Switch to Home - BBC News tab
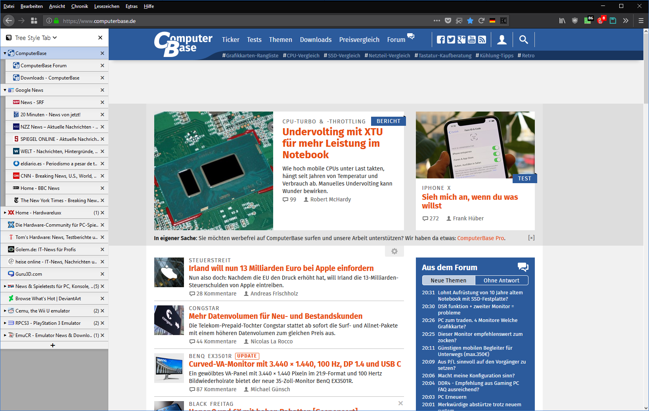 [x=57, y=188]
